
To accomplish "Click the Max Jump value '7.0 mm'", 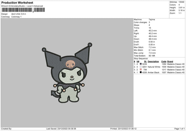I will coord(152,53).
